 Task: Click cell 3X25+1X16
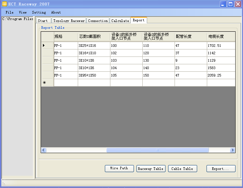click(x=94, y=46)
